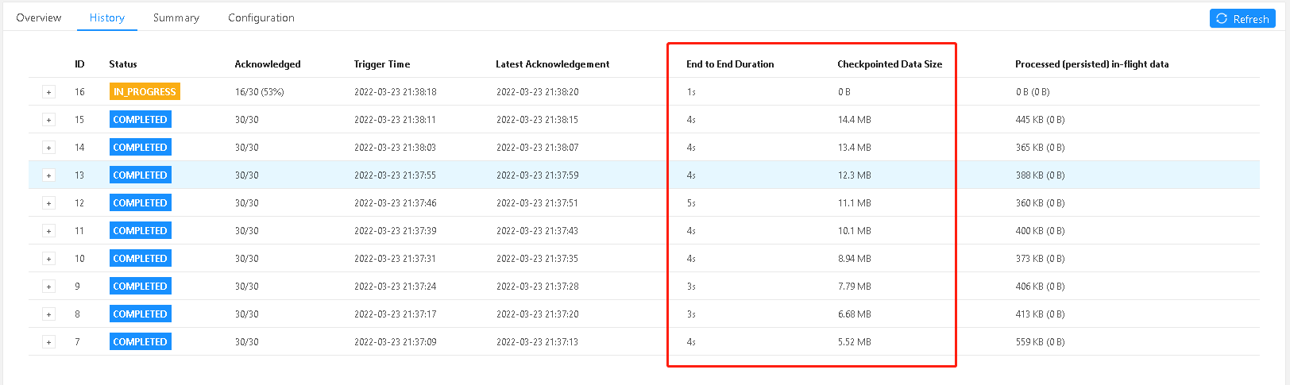Viewport: 1290px width, 385px height.
Task: Click End to End Duration header
Action: click(x=730, y=64)
